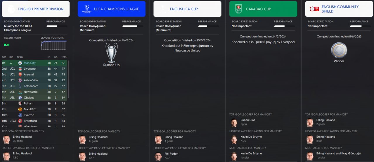The width and height of the screenshot is (374, 162).
Task: Select Man City in league table
Action: tap(34, 63)
